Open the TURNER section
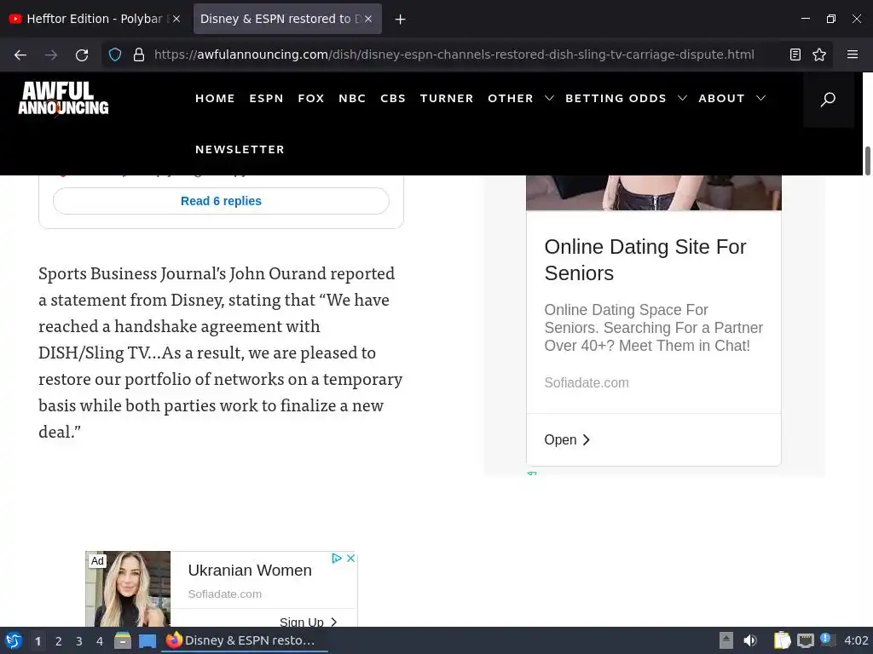Screen dimensions: 873x654 [447, 99]
